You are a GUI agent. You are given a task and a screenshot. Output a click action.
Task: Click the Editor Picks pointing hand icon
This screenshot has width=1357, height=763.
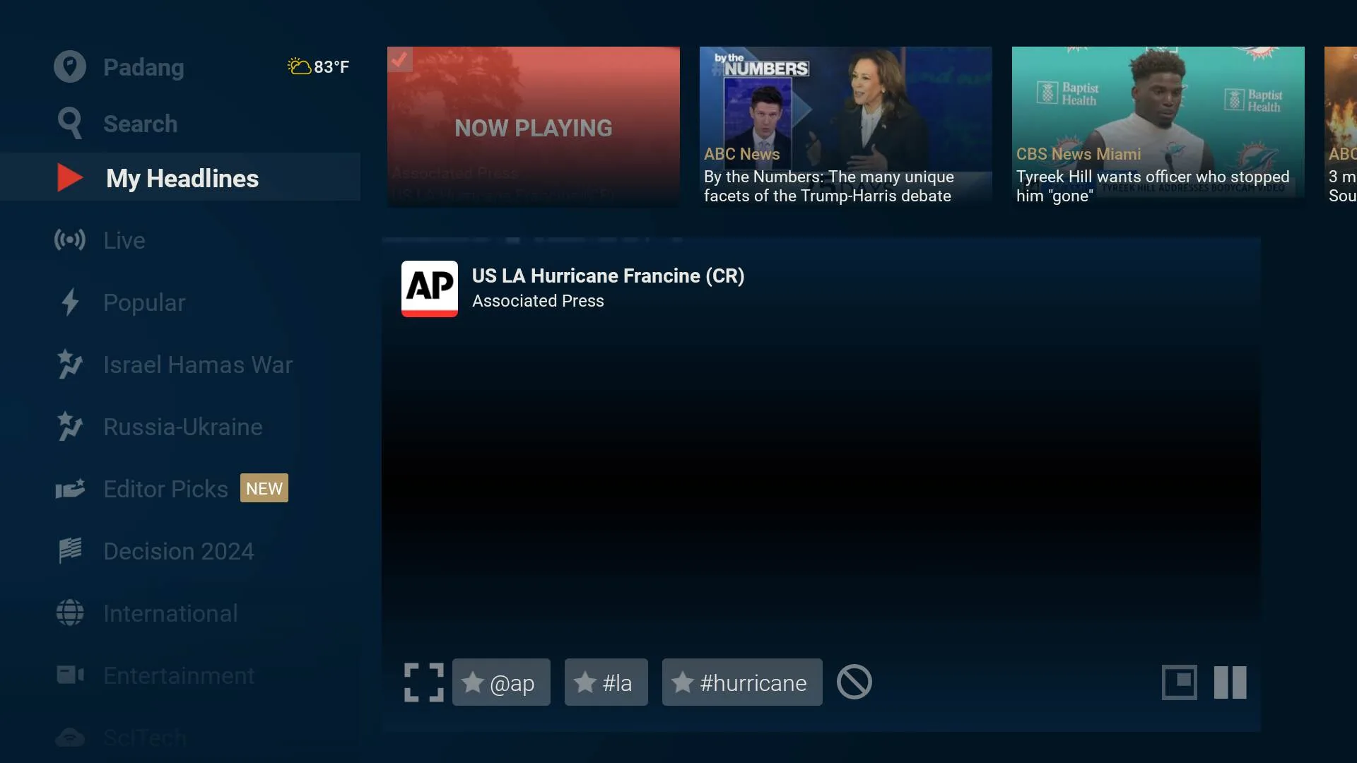[69, 489]
